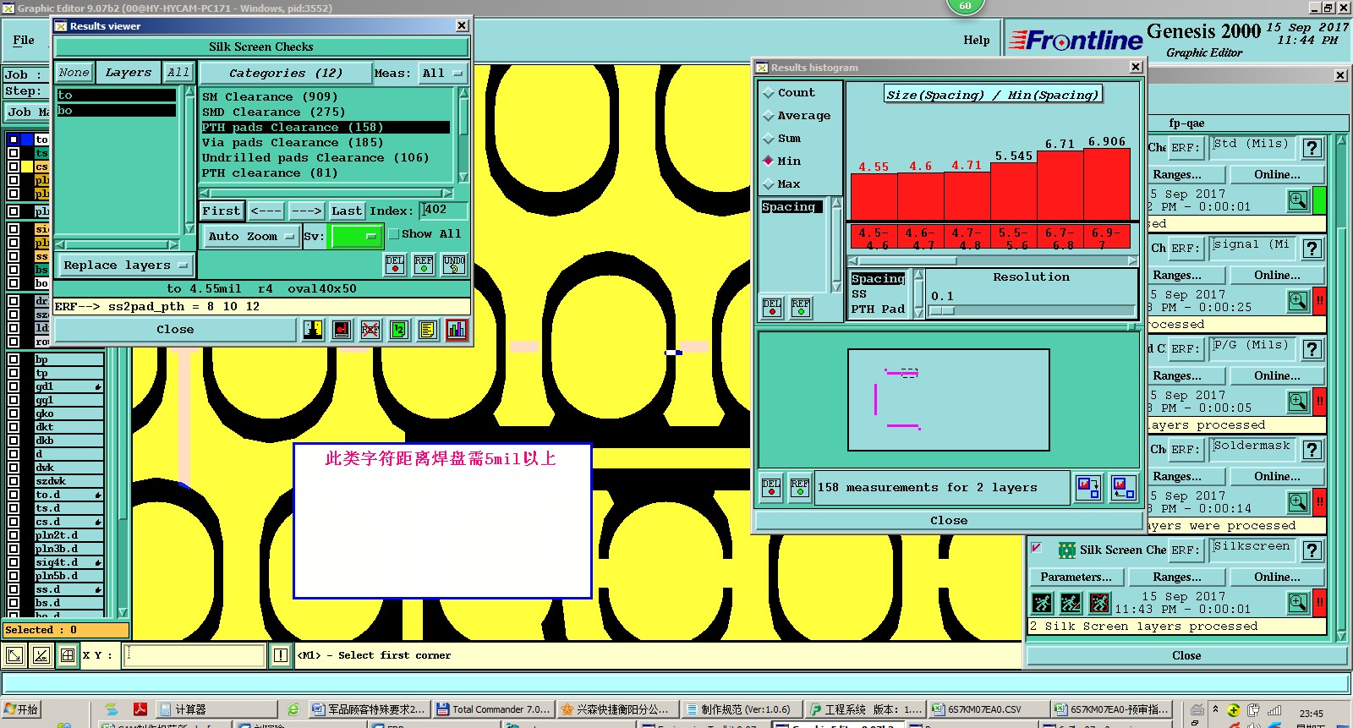The height and width of the screenshot is (728, 1353).
Task: Click help question mark beside Soldermask ERF
Action: [1312, 450]
